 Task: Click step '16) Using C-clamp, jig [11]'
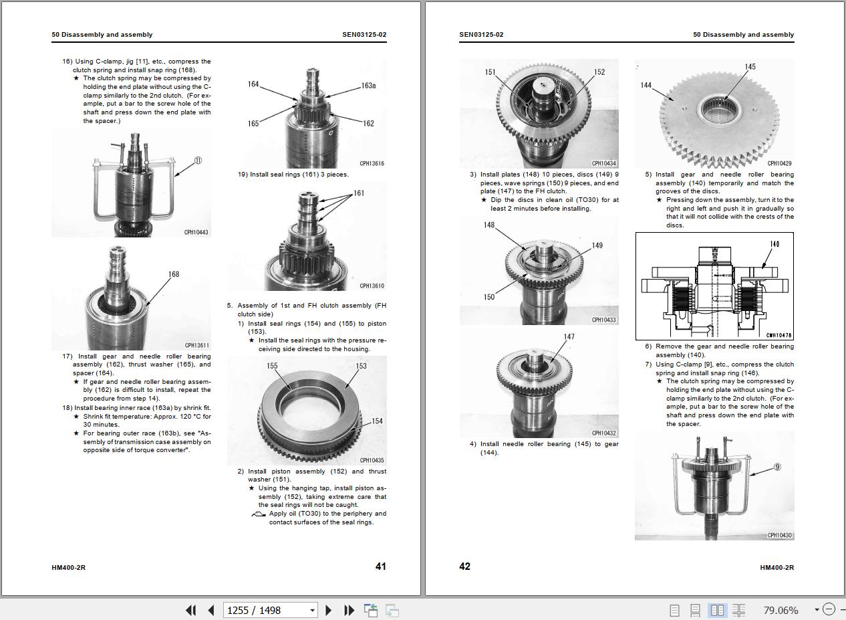click(x=137, y=66)
